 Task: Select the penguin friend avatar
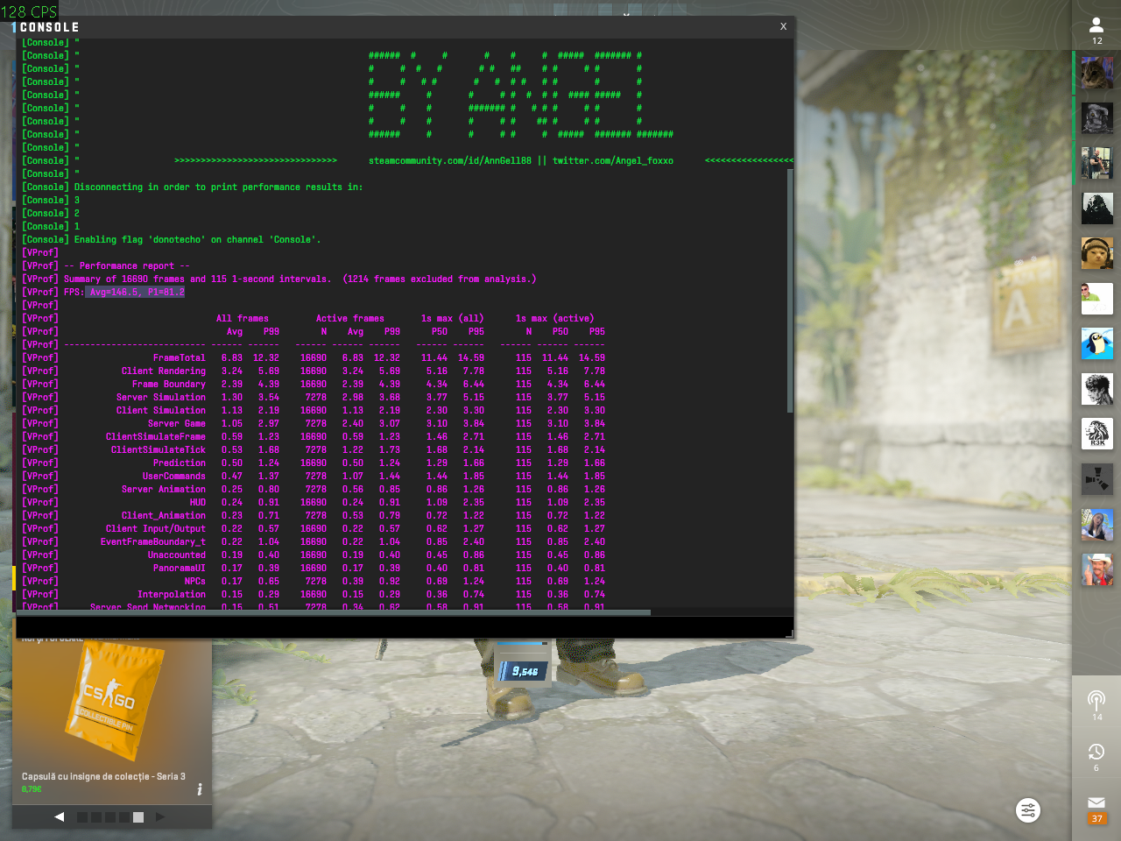pyautogui.click(x=1096, y=343)
